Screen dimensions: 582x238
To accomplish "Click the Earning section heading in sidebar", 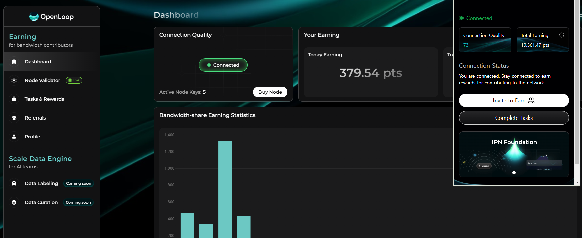I will (22, 37).
